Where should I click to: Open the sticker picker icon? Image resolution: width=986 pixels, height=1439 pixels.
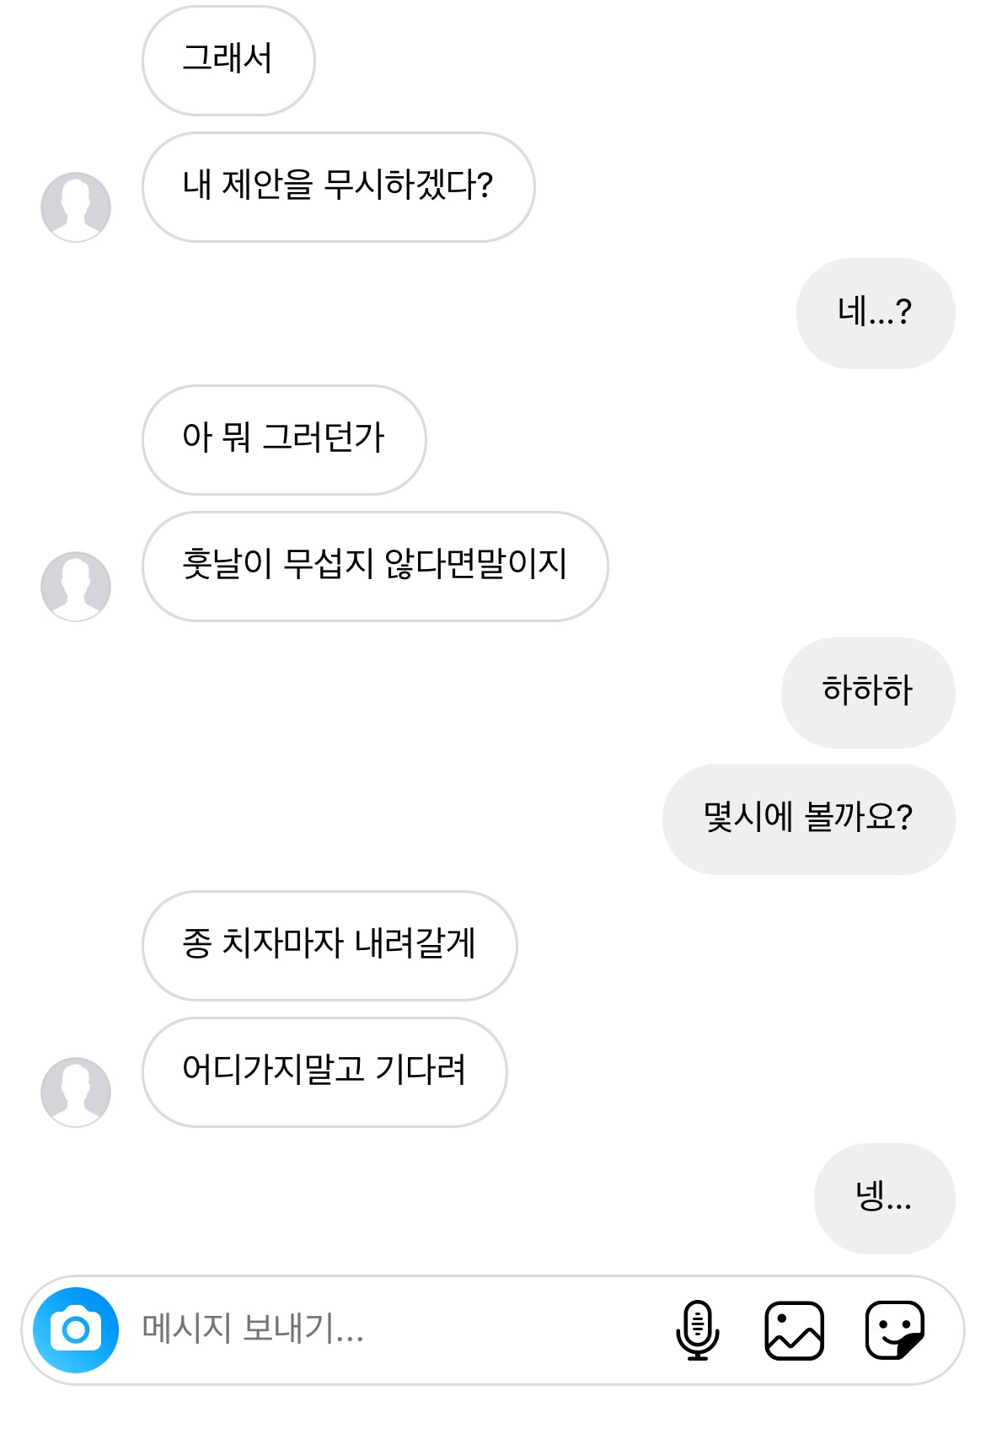[895, 1329]
